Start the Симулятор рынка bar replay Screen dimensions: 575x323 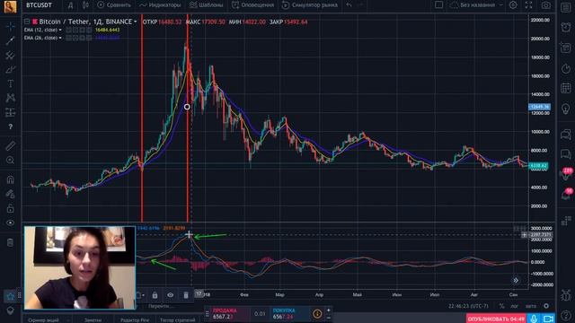pyautogui.click(x=310, y=5)
